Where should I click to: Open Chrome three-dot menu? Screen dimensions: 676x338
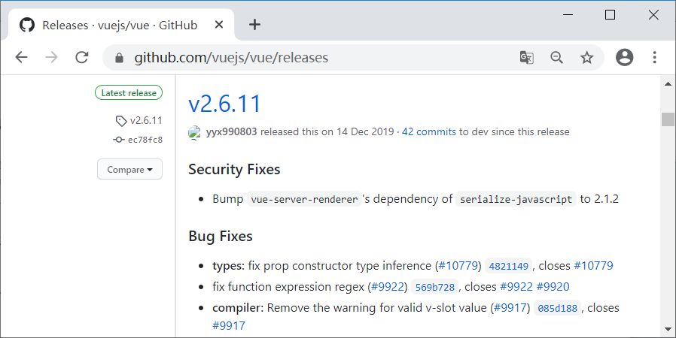(x=654, y=57)
